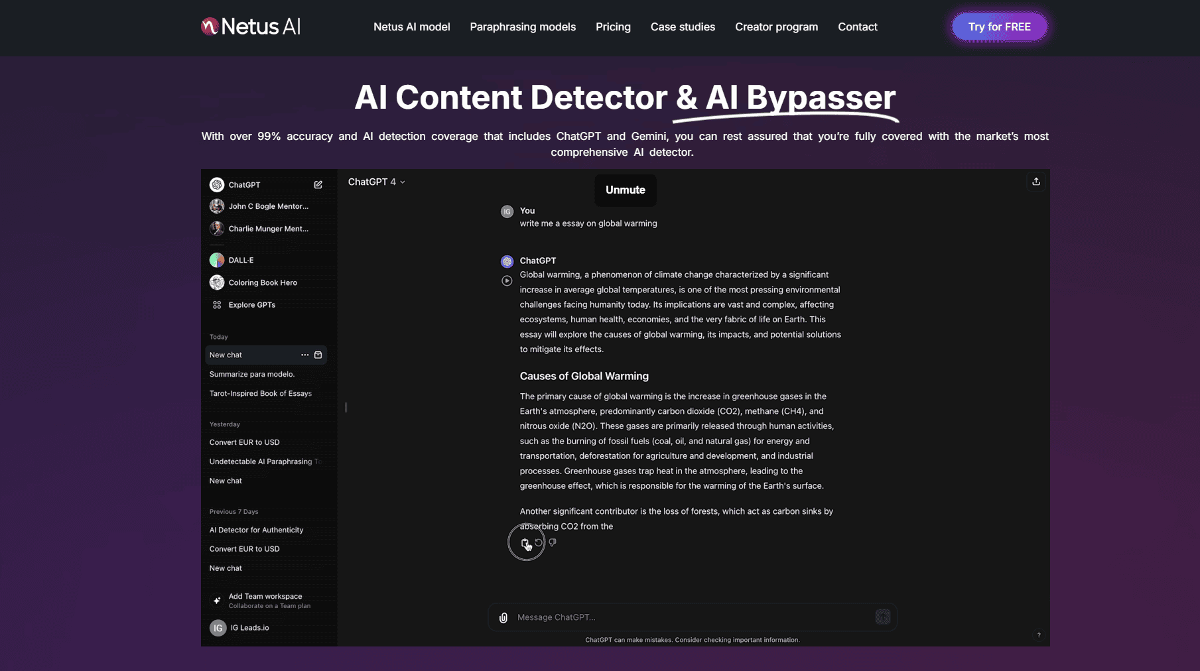1200x671 pixels.
Task: Open Coloring Book Hero GPT
Action: point(253,282)
